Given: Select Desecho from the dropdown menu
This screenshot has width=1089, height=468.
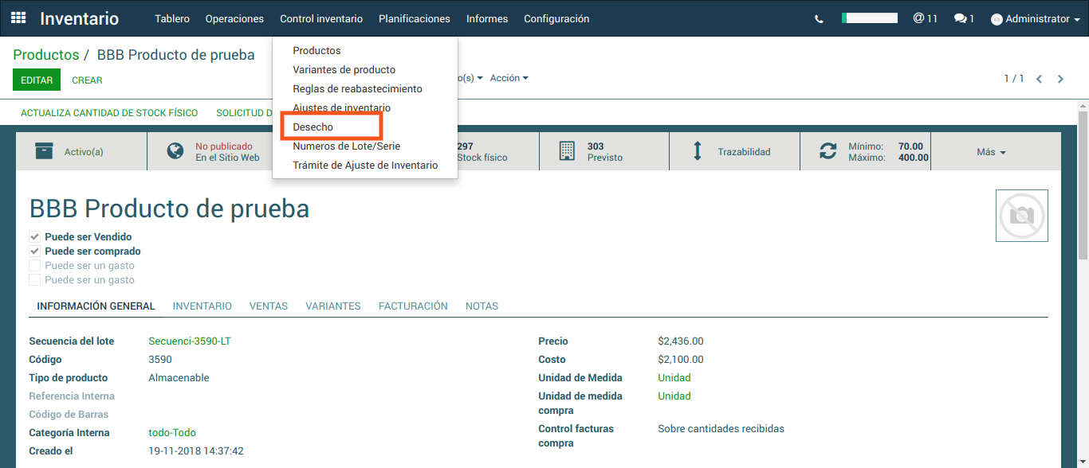Looking at the screenshot, I should [313, 127].
